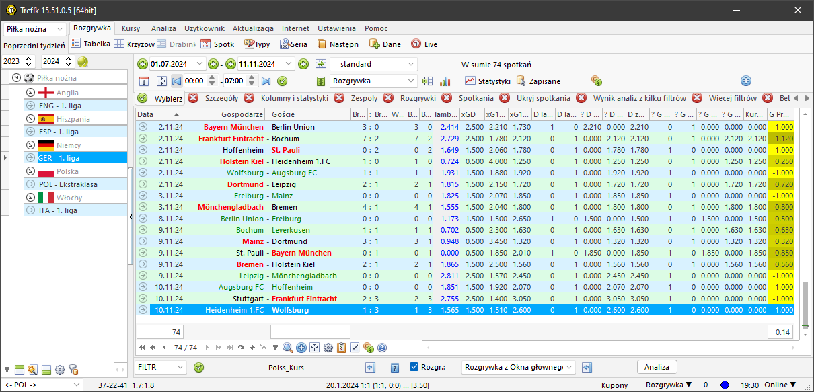Open the Tabelka league table view

pos(91,44)
